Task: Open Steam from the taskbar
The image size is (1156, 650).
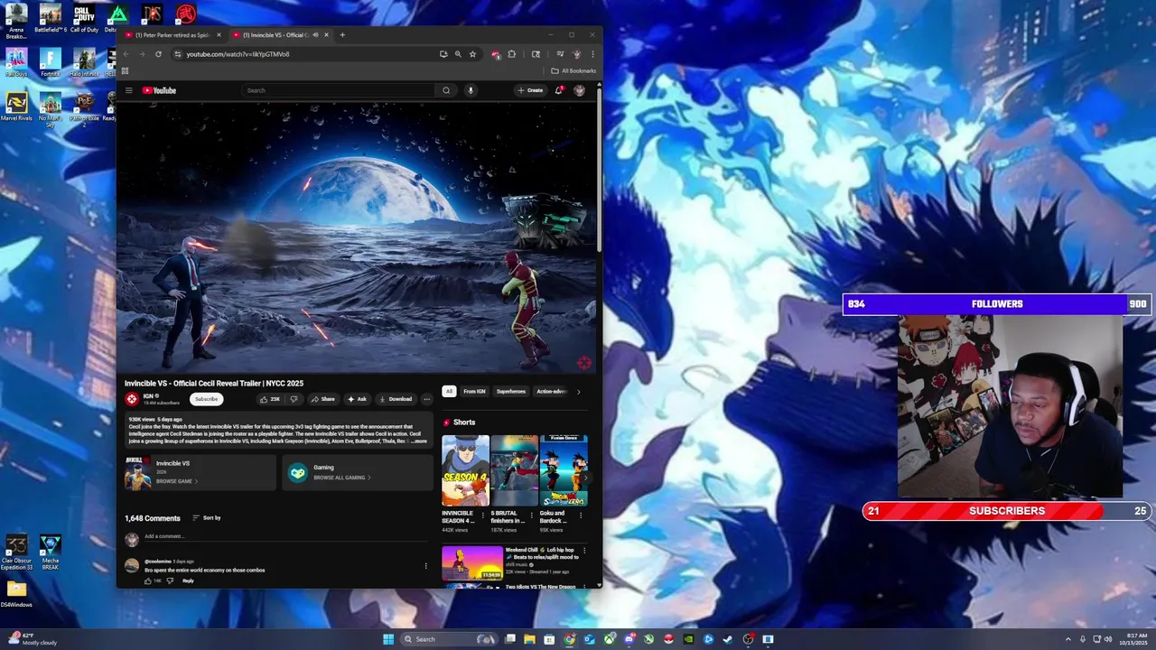Action: click(728, 639)
